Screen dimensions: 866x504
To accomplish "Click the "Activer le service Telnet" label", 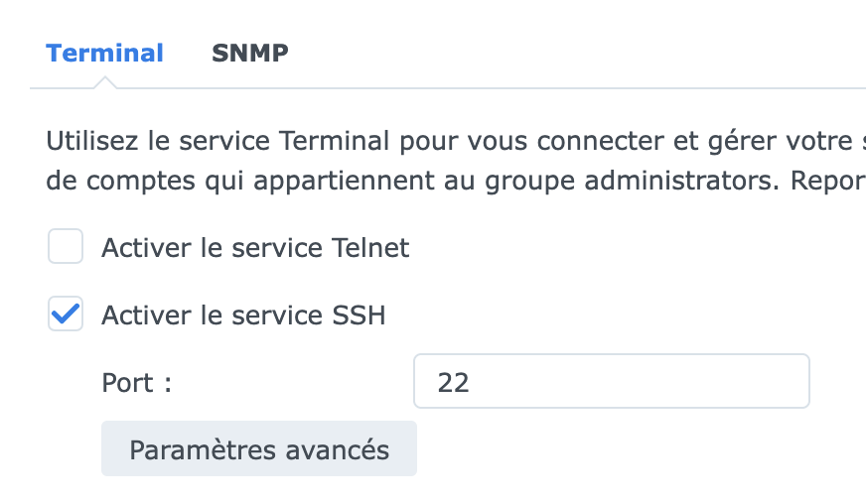I will click(x=255, y=247).
